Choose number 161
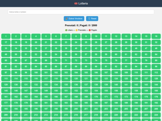The height and width of the screenshot is (121, 162). (6, 97)
